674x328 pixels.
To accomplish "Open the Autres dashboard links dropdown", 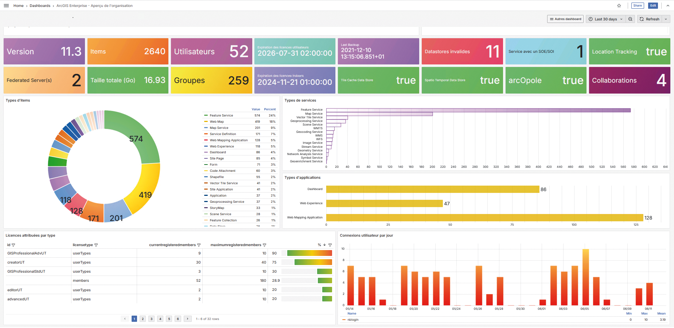I will click(x=565, y=19).
